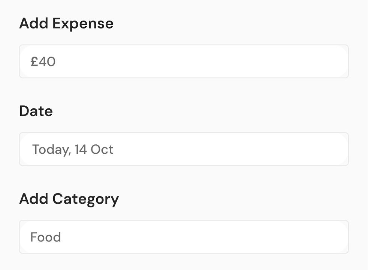This screenshot has width=368, height=270.
Task: Select the £40 amount text
Action: (43, 61)
